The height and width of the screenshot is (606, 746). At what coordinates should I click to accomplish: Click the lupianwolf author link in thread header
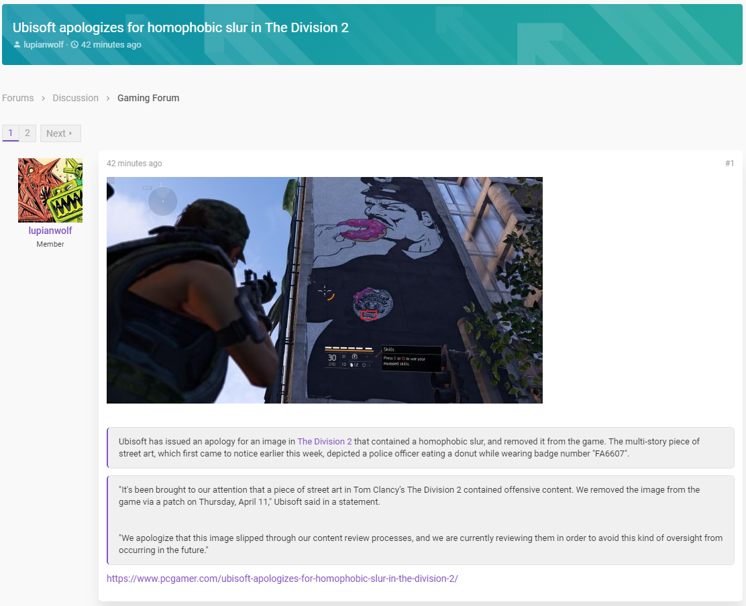point(44,45)
